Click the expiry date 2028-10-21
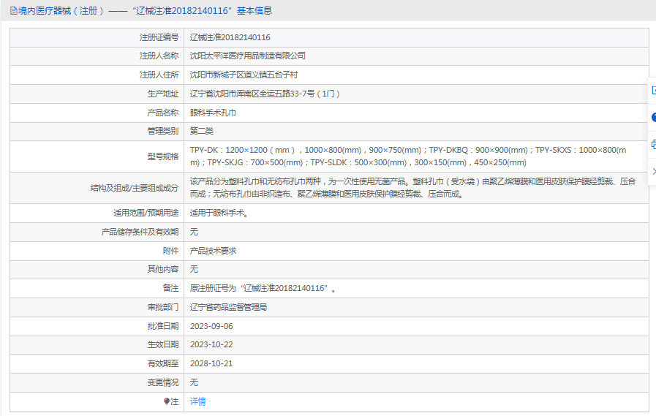The width and height of the screenshot is (656, 416). (211, 363)
